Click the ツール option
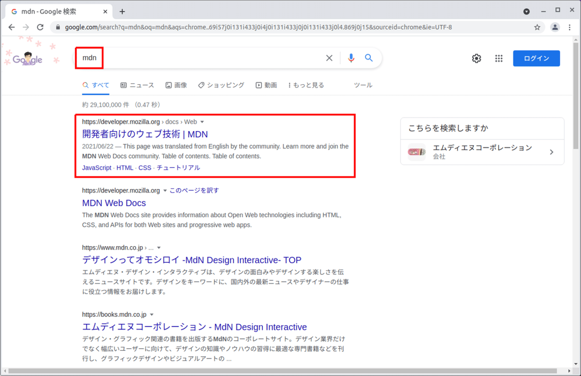Screen dimensions: 581x376 pyautogui.click(x=363, y=85)
